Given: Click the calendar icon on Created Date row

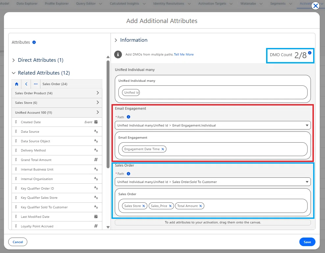Looking at the screenshot, I should 96,122.
